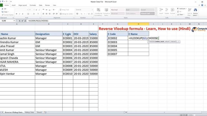The width and height of the screenshot is (207, 116).
Task: Click Format as Table icon
Action: (106, 10)
